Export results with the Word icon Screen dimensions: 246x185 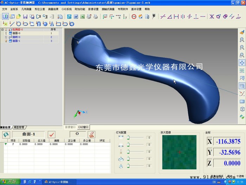tap(76, 17)
